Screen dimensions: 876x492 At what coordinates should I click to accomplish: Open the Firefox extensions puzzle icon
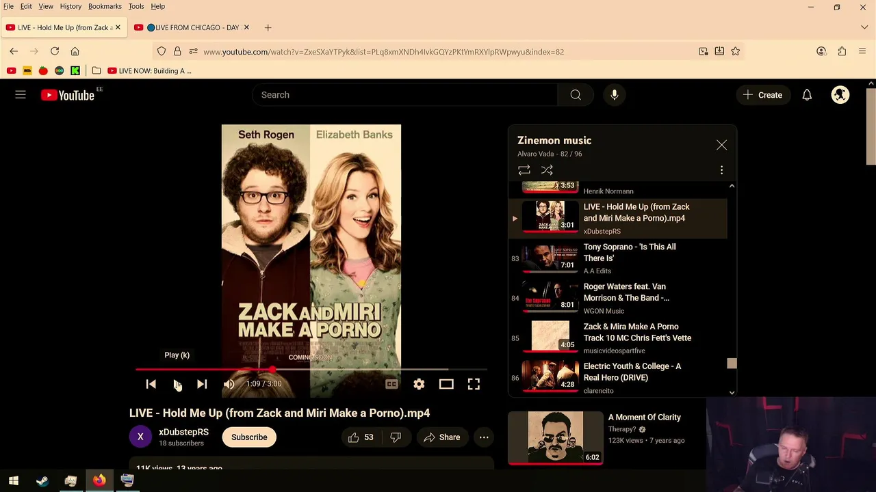point(842,51)
